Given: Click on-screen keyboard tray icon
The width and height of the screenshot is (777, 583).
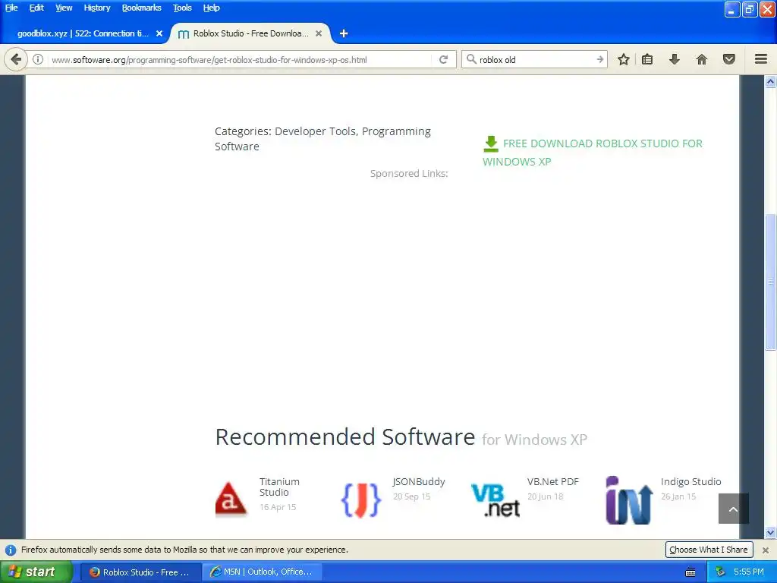Looking at the screenshot, I should [x=690, y=572].
